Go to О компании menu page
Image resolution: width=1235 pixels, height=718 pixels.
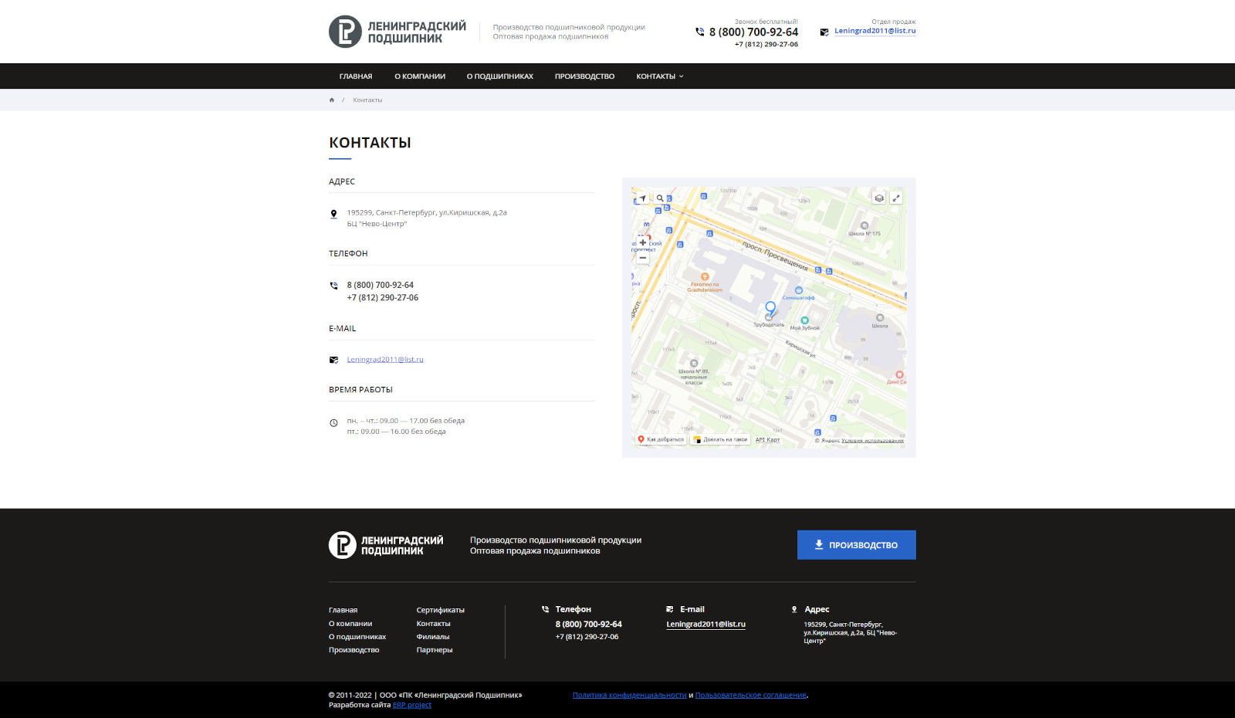420,76
